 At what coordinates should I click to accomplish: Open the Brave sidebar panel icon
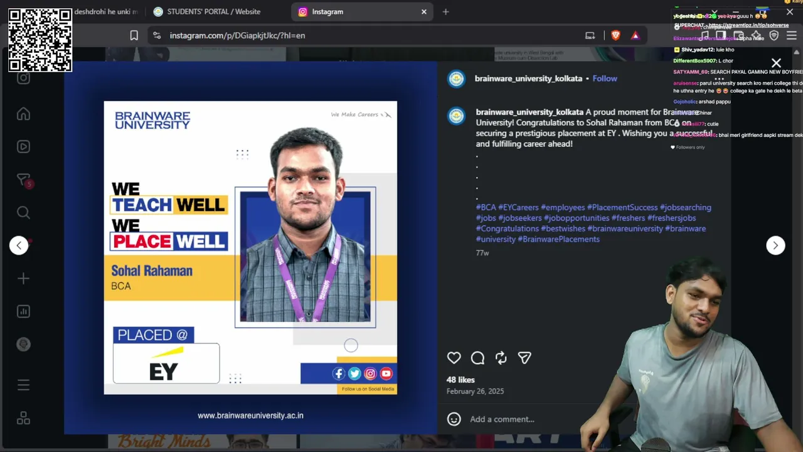pos(721,36)
